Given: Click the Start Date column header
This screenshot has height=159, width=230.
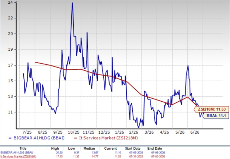Looking at the screenshot, I should pos(133,149).
